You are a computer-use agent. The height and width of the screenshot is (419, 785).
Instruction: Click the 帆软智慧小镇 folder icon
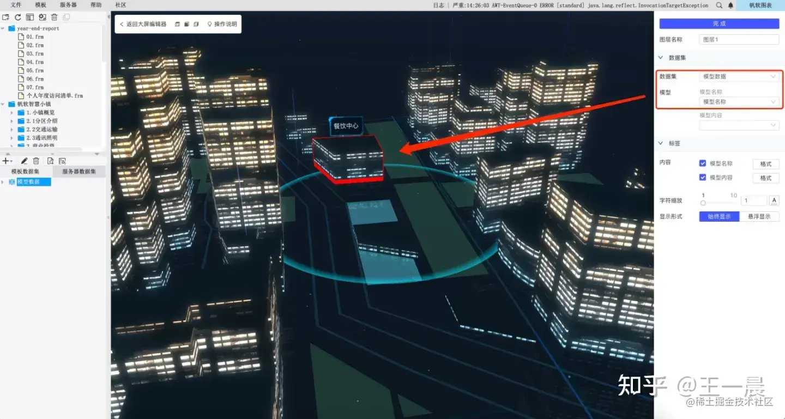[11, 104]
